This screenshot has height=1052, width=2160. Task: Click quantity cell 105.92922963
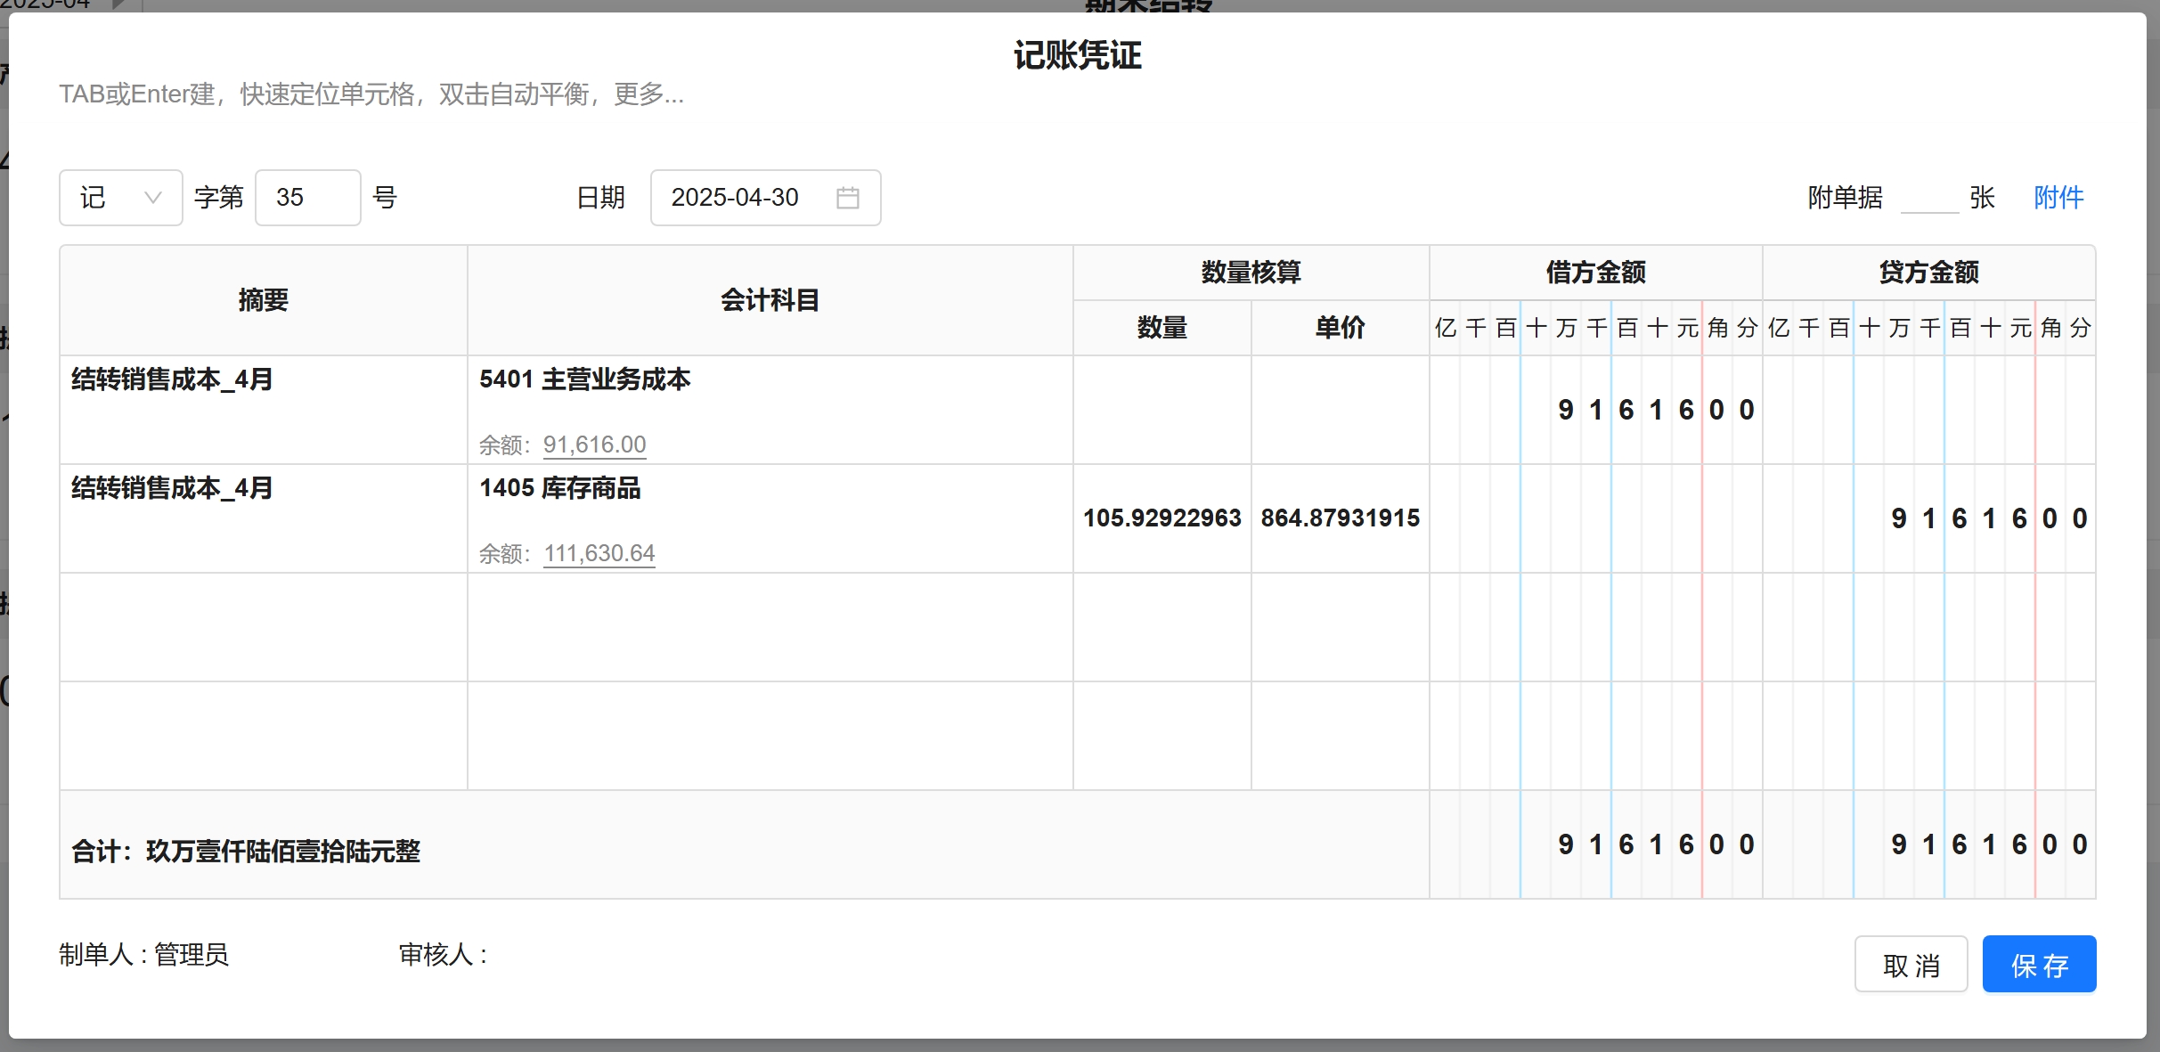pyautogui.click(x=1162, y=518)
